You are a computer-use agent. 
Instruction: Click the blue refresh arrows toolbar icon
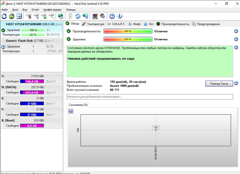click(x=4, y=16)
